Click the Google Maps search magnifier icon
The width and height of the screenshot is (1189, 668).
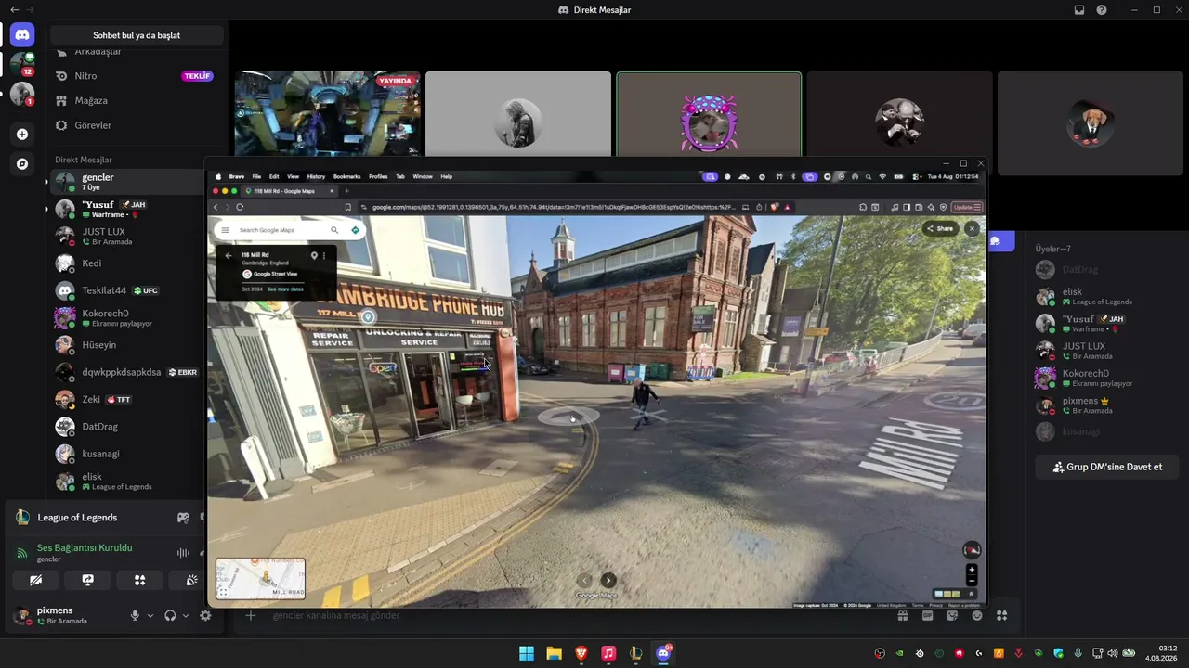pyautogui.click(x=334, y=230)
